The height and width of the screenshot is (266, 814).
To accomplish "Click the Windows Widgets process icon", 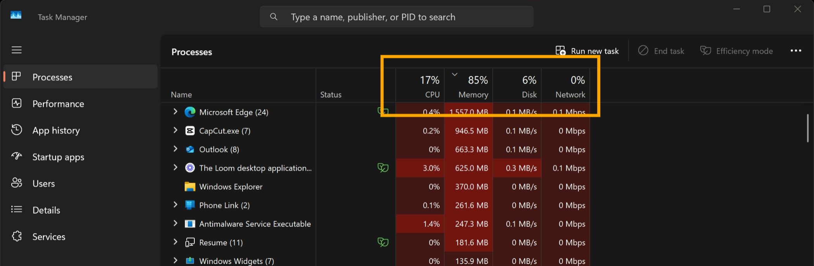I will pos(190,261).
